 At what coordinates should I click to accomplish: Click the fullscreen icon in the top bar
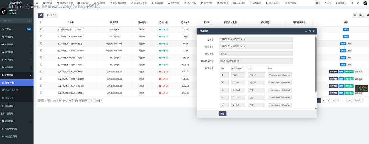tap(358, 3)
